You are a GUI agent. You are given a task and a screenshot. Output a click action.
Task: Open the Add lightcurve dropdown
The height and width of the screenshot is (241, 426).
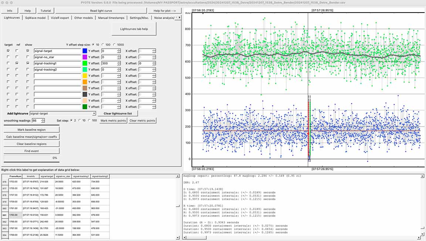tap(63, 113)
